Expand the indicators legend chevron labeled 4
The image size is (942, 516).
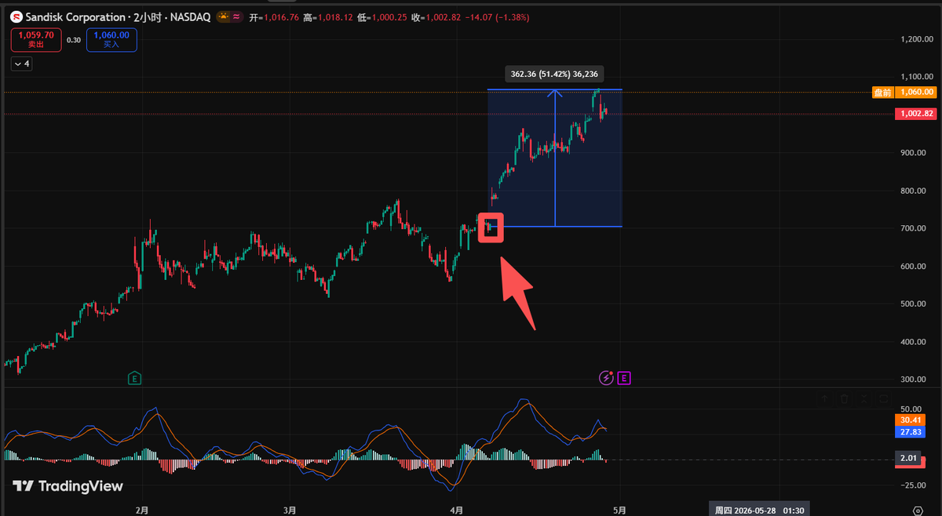21,64
